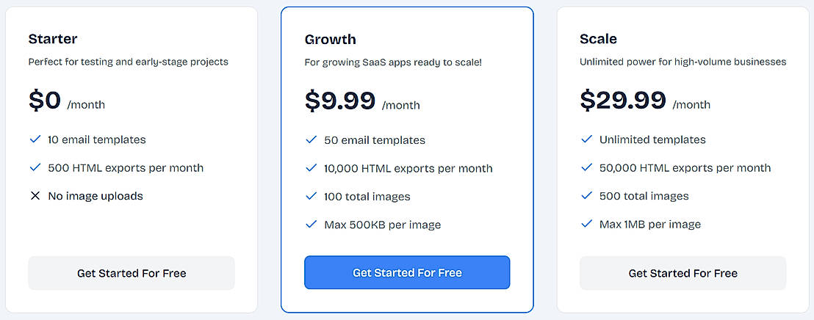Click the $0 Starter price
This screenshot has height=320, width=814.
coord(45,101)
